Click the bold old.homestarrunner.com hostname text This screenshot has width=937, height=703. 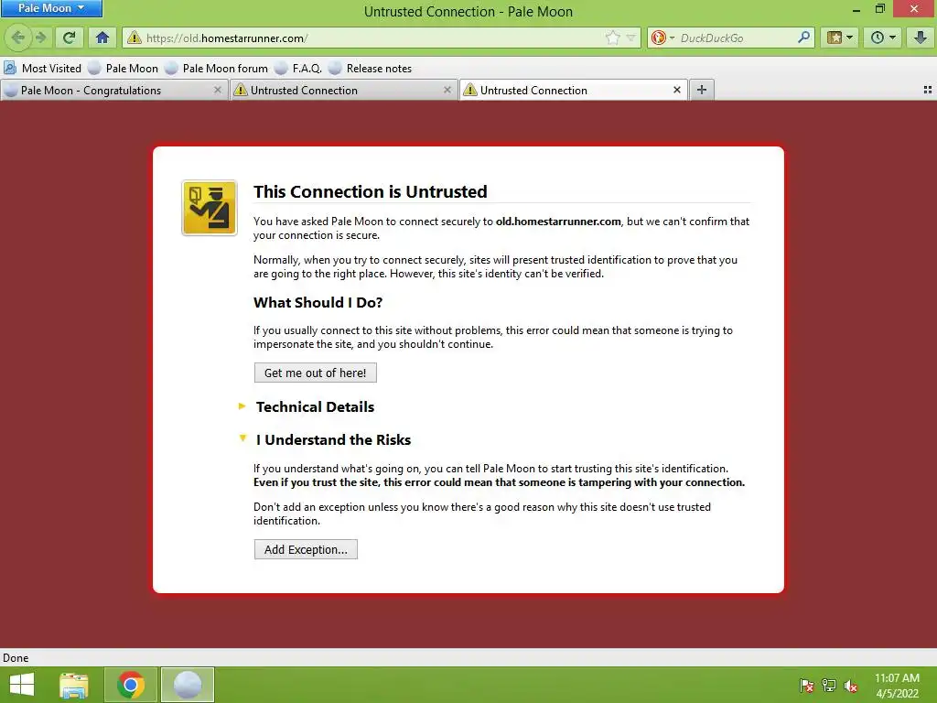pos(558,222)
